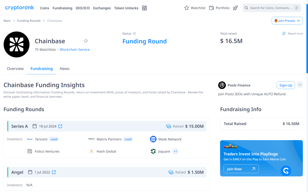308x192 pixels.
Task: Focus the search for coins field
Action: tap(272, 8)
